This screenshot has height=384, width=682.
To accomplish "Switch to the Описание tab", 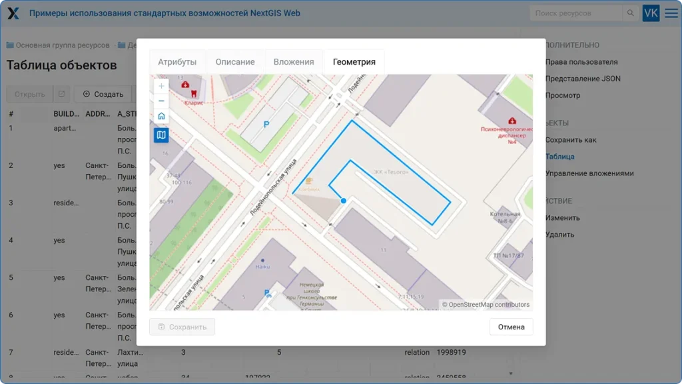I will (235, 62).
